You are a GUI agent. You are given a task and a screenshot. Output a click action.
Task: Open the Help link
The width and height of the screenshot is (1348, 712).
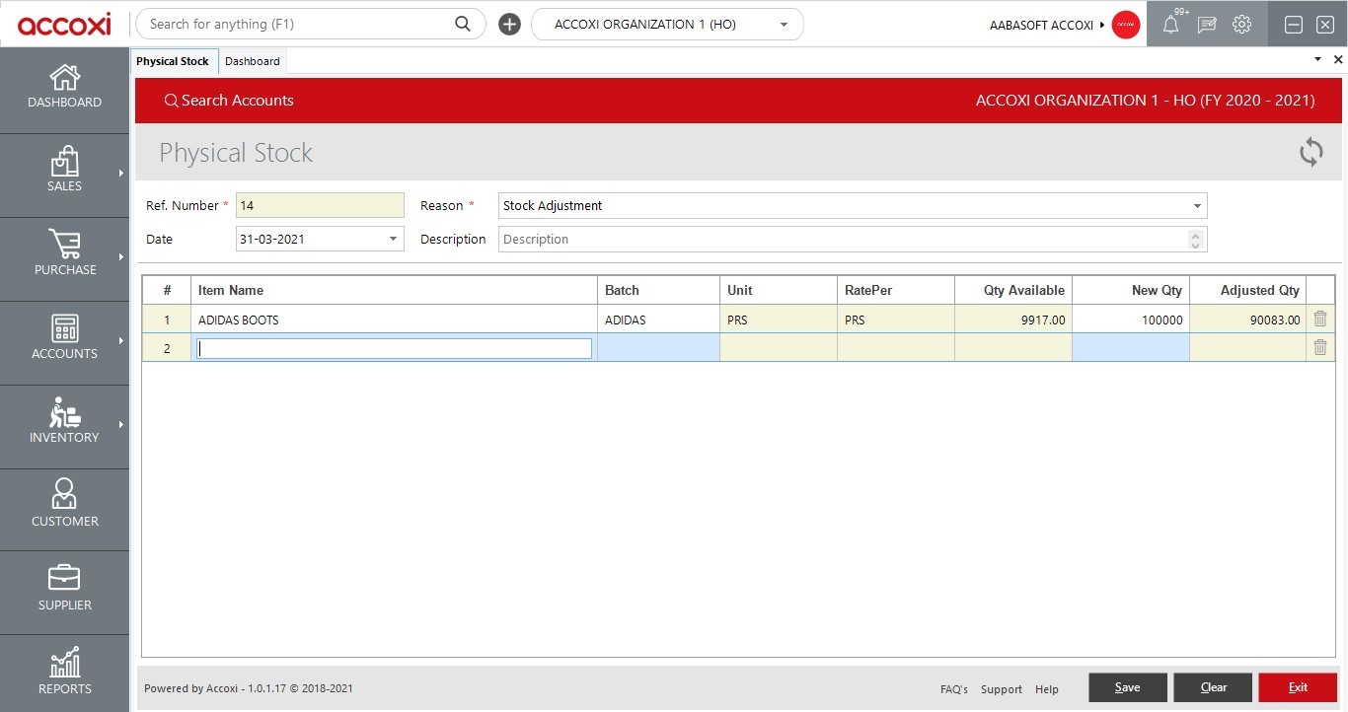click(1047, 689)
